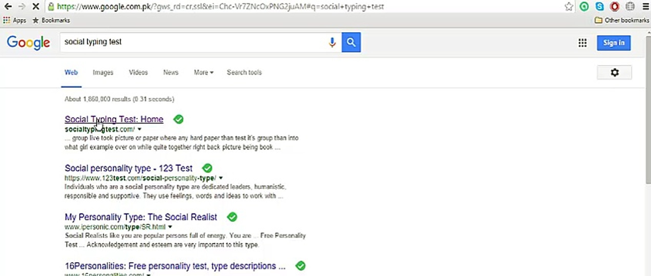651x276 pixels.
Task: Switch to the Images tab
Action: (103, 73)
